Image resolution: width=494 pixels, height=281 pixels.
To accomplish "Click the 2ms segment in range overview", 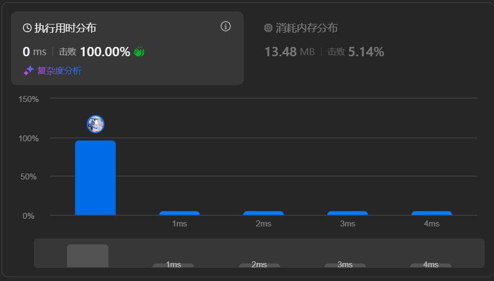I will click(x=259, y=265).
